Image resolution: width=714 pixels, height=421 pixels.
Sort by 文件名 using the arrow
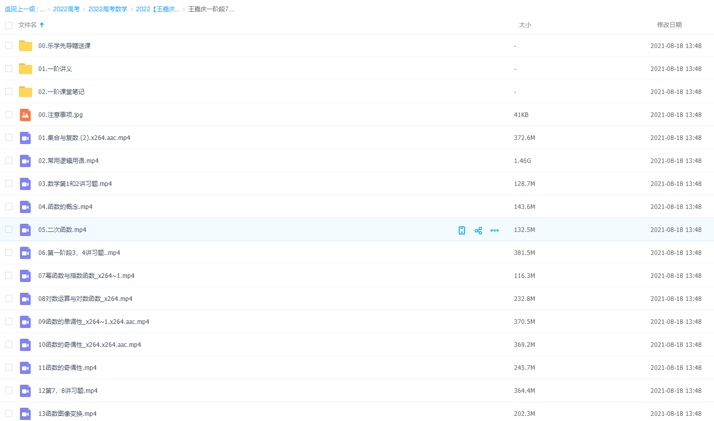tap(42, 25)
